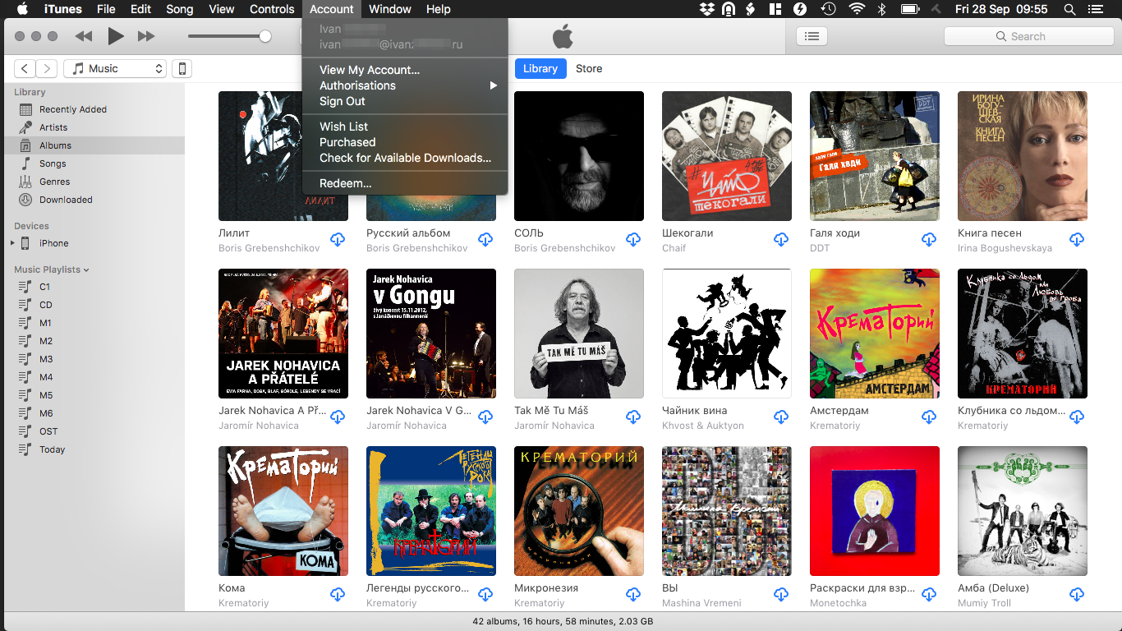Download the Микронезия album from iCloud
1122x631 pixels.
click(633, 595)
